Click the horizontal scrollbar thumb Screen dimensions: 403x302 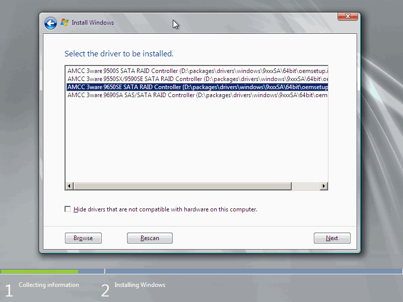point(182,186)
